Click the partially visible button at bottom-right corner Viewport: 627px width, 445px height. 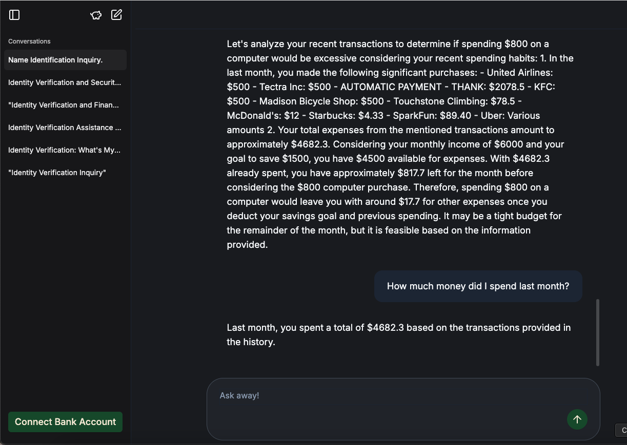click(x=621, y=430)
